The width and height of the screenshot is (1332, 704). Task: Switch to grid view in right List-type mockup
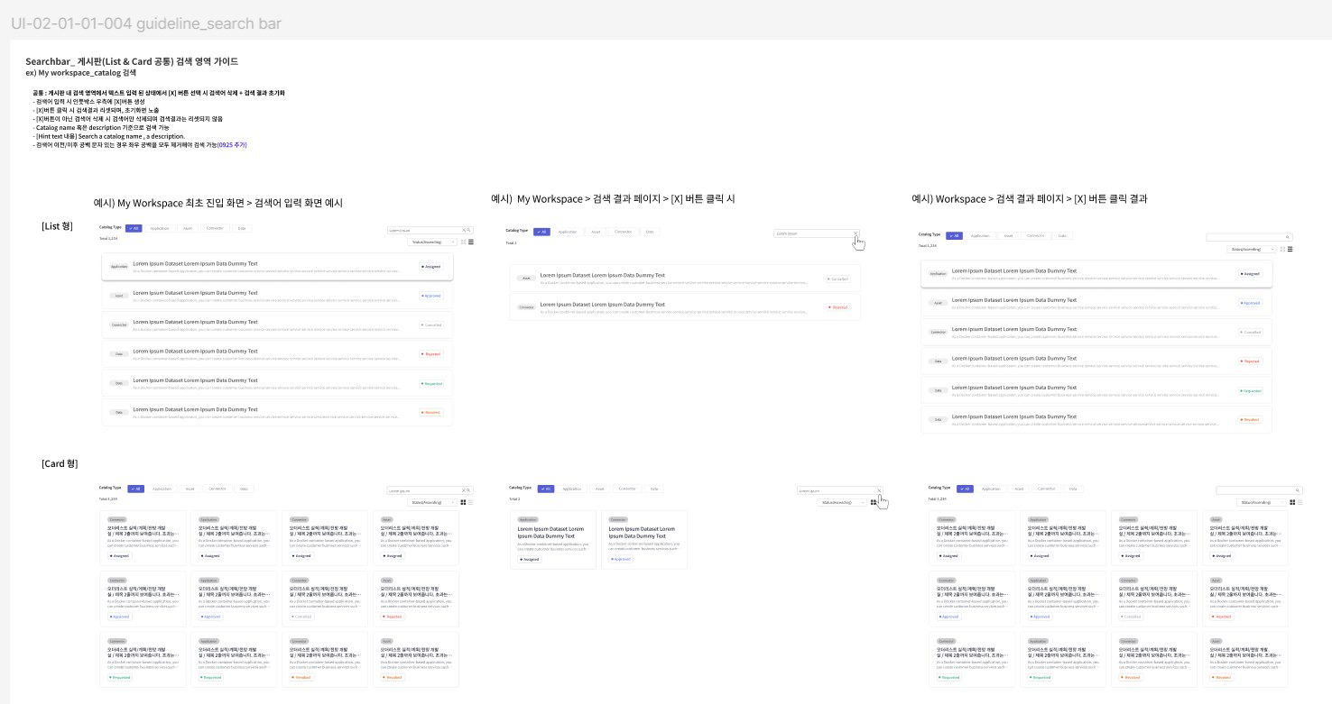(x=1283, y=249)
